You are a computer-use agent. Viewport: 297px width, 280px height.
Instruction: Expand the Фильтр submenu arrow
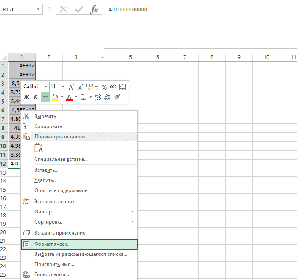click(132, 211)
